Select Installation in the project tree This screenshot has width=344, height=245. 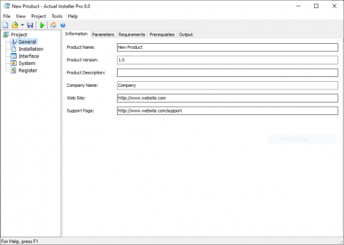(x=31, y=49)
